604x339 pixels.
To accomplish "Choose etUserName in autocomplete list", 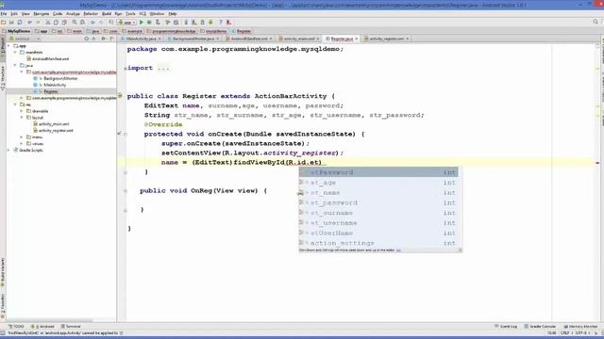I will (378, 233).
